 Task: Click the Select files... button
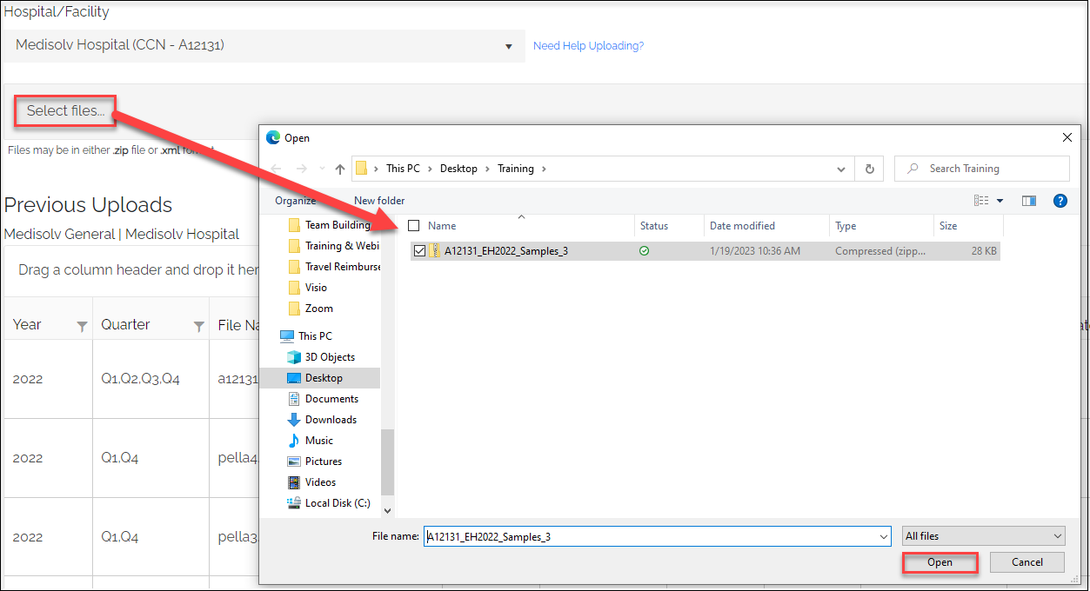point(65,110)
